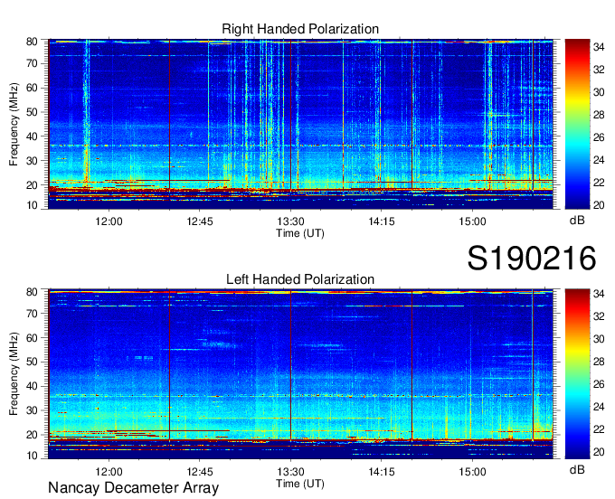Click the Right Handed plot's dB colorbar
Viewport: 615px width, 499px height.
coord(577,124)
